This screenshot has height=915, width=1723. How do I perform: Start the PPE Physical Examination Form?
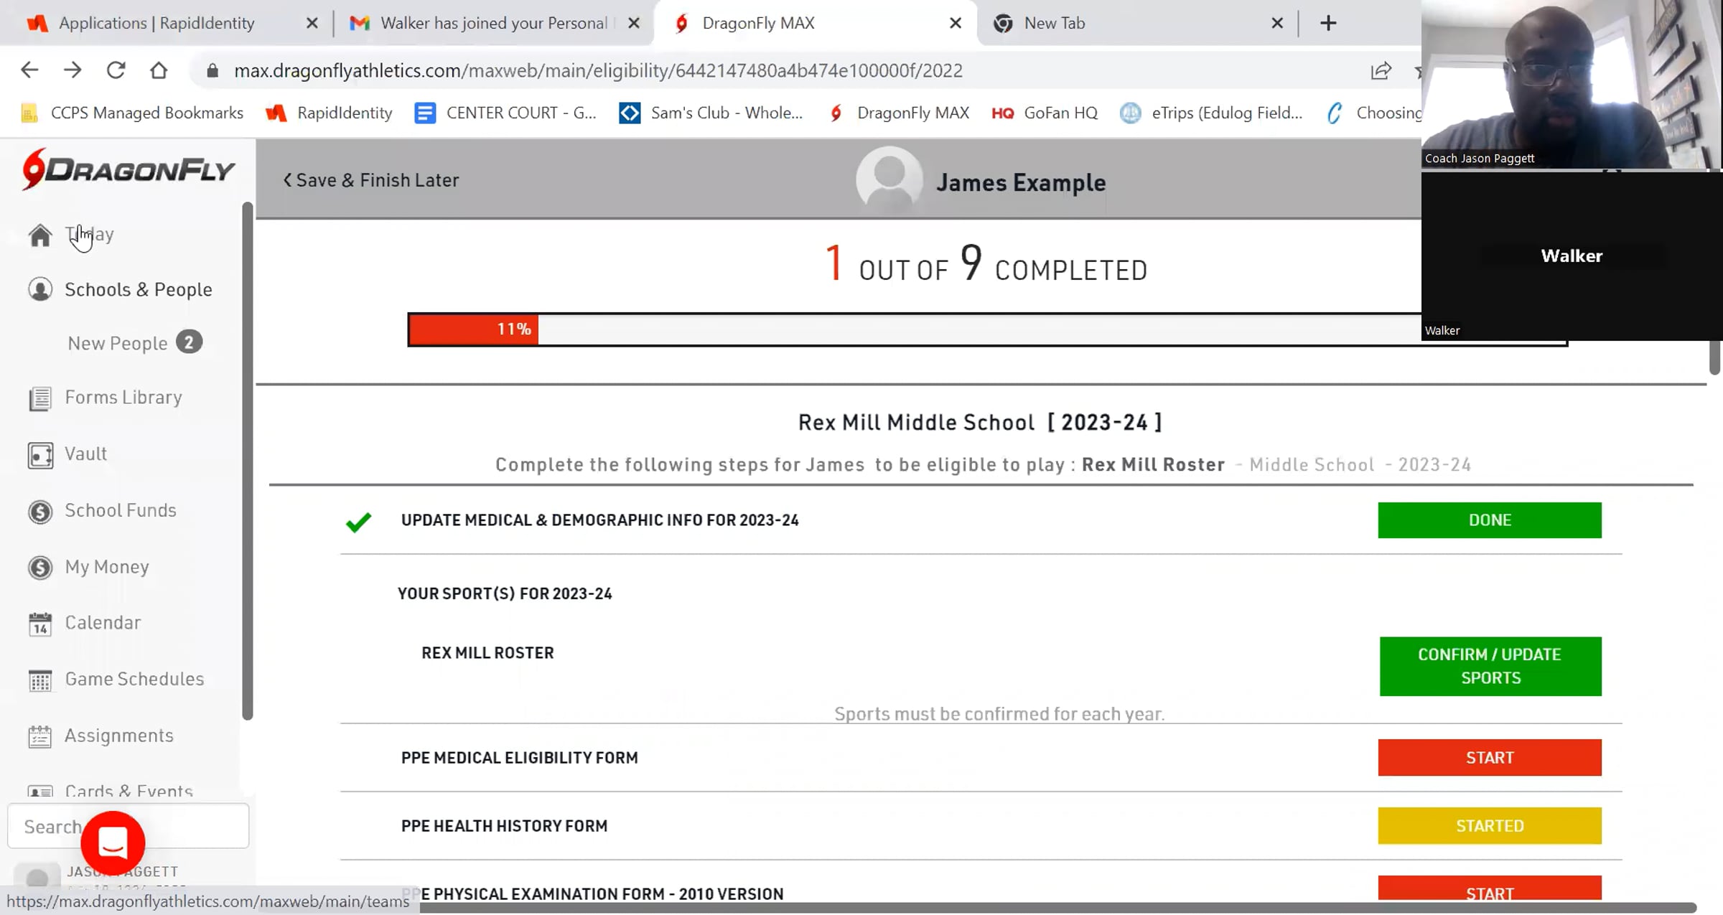coord(1490,888)
